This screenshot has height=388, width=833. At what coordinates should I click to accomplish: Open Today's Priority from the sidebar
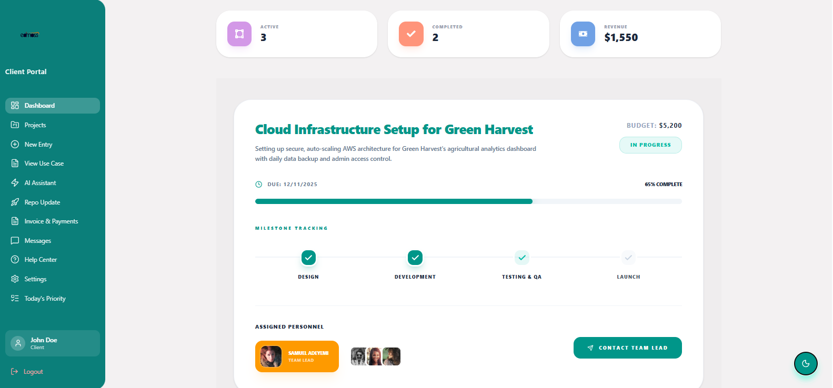pos(53,298)
